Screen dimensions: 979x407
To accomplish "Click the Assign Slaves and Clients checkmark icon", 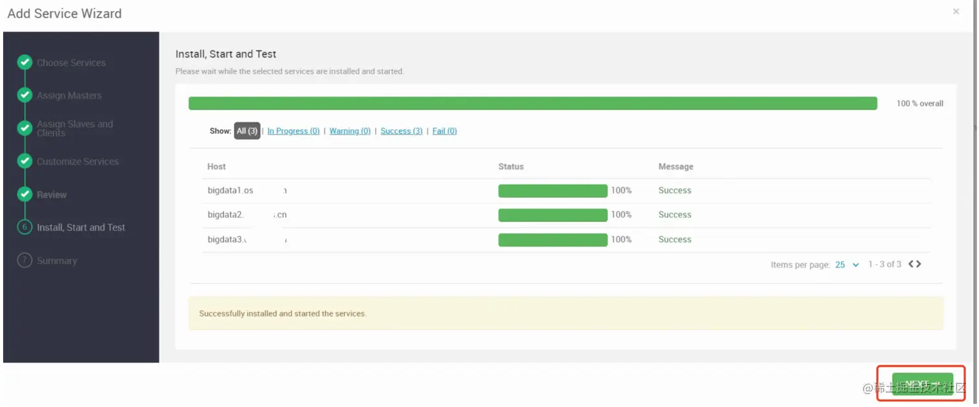I will pyautogui.click(x=25, y=128).
